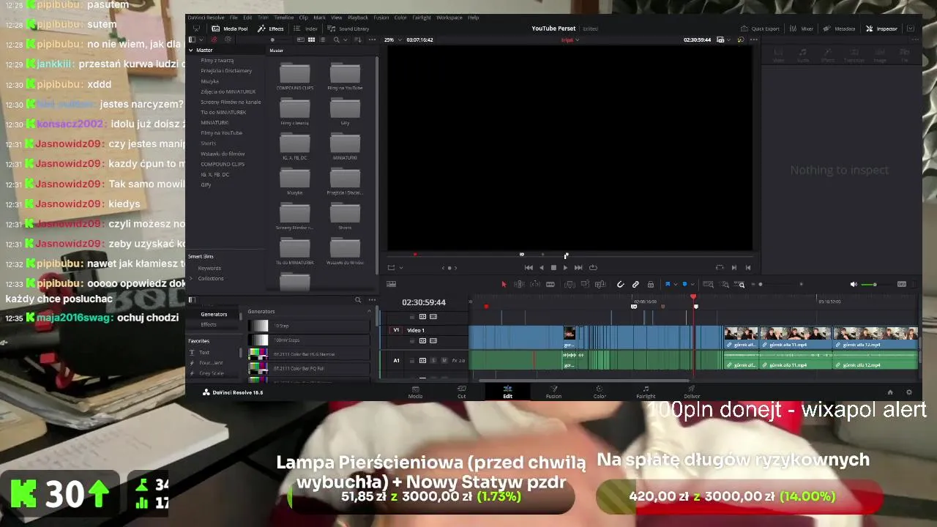The width and height of the screenshot is (937, 527).
Task: Toggle linked selection chain icon
Action: pyautogui.click(x=635, y=284)
